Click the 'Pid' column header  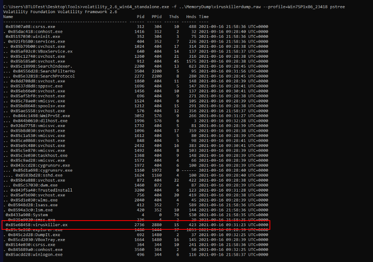click(141, 17)
